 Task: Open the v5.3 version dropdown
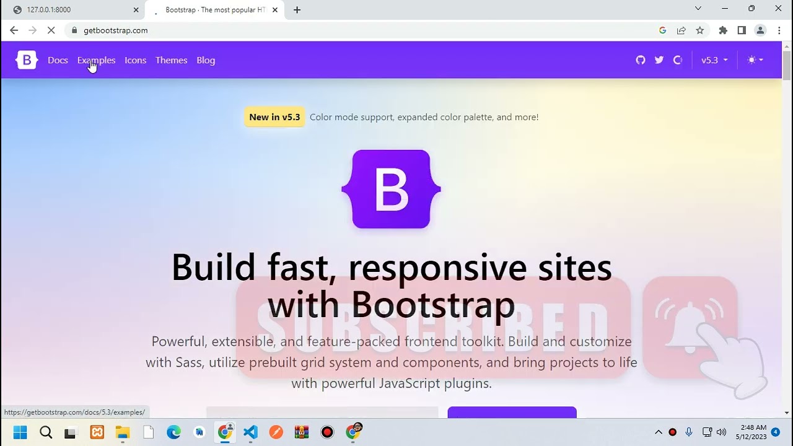[714, 60]
